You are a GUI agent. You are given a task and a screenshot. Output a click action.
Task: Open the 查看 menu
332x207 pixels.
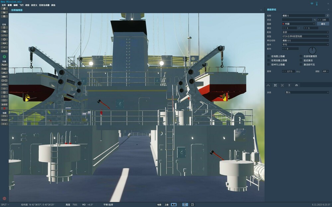click(10, 5)
